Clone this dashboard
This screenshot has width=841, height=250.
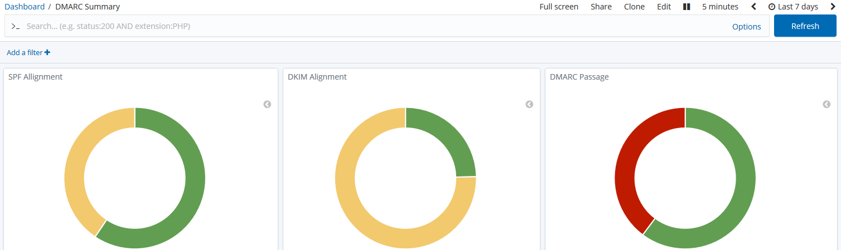coord(634,7)
